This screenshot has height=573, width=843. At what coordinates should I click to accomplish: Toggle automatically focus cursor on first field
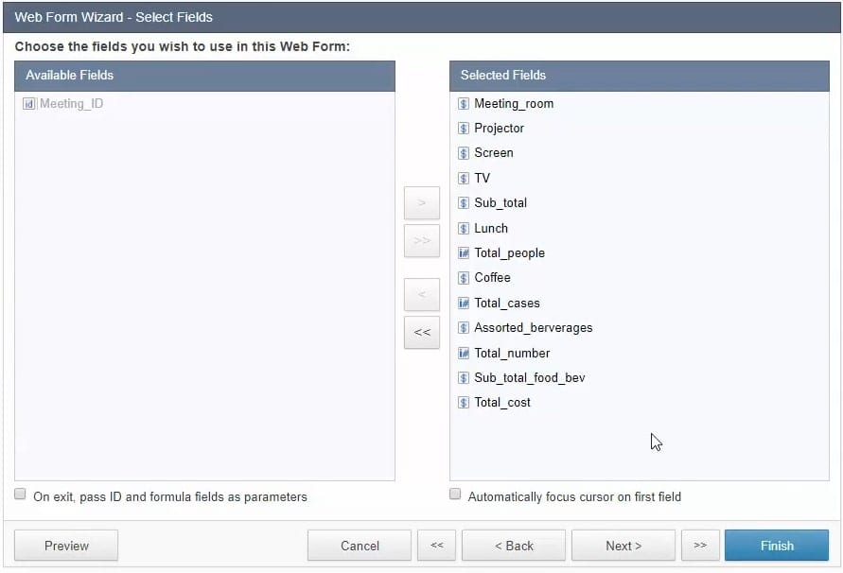click(455, 495)
